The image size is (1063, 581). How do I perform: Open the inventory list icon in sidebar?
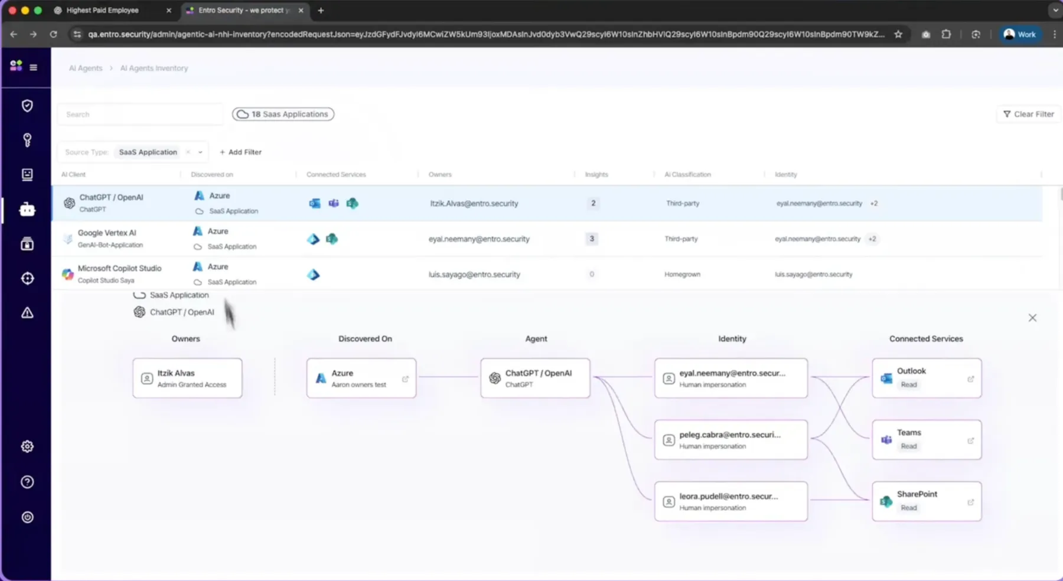click(x=27, y=174)
